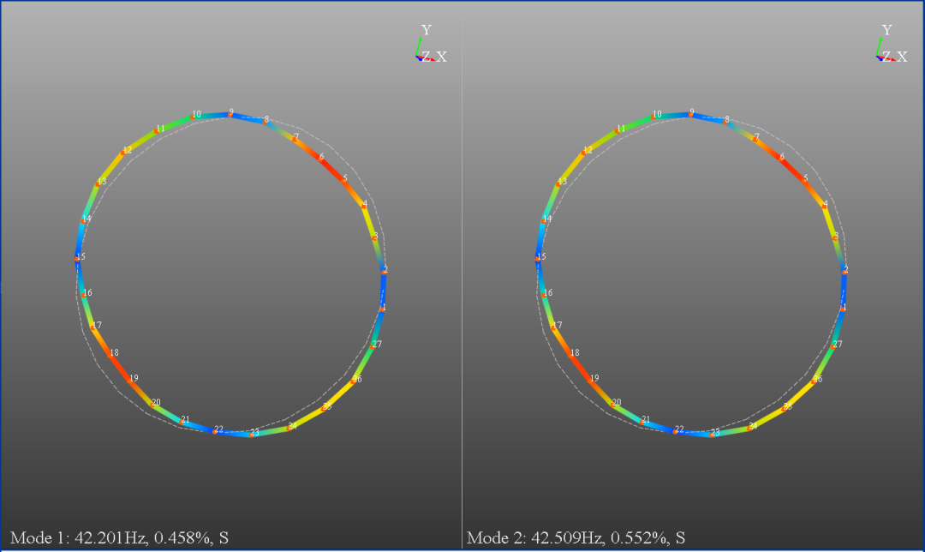Screen dimensions: 925x552
Task: Pick node 9 in the Mode 1 view
Action: (x=230, y=115)
